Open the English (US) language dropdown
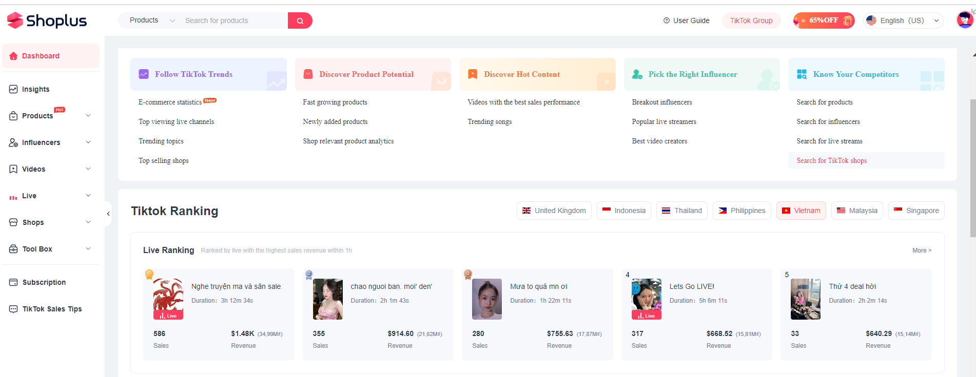This screenshot has height=377, width=976. pyautogui.click(x=903, y=20)
